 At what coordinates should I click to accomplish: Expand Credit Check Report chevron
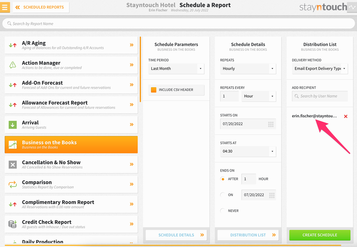(132, 224)
